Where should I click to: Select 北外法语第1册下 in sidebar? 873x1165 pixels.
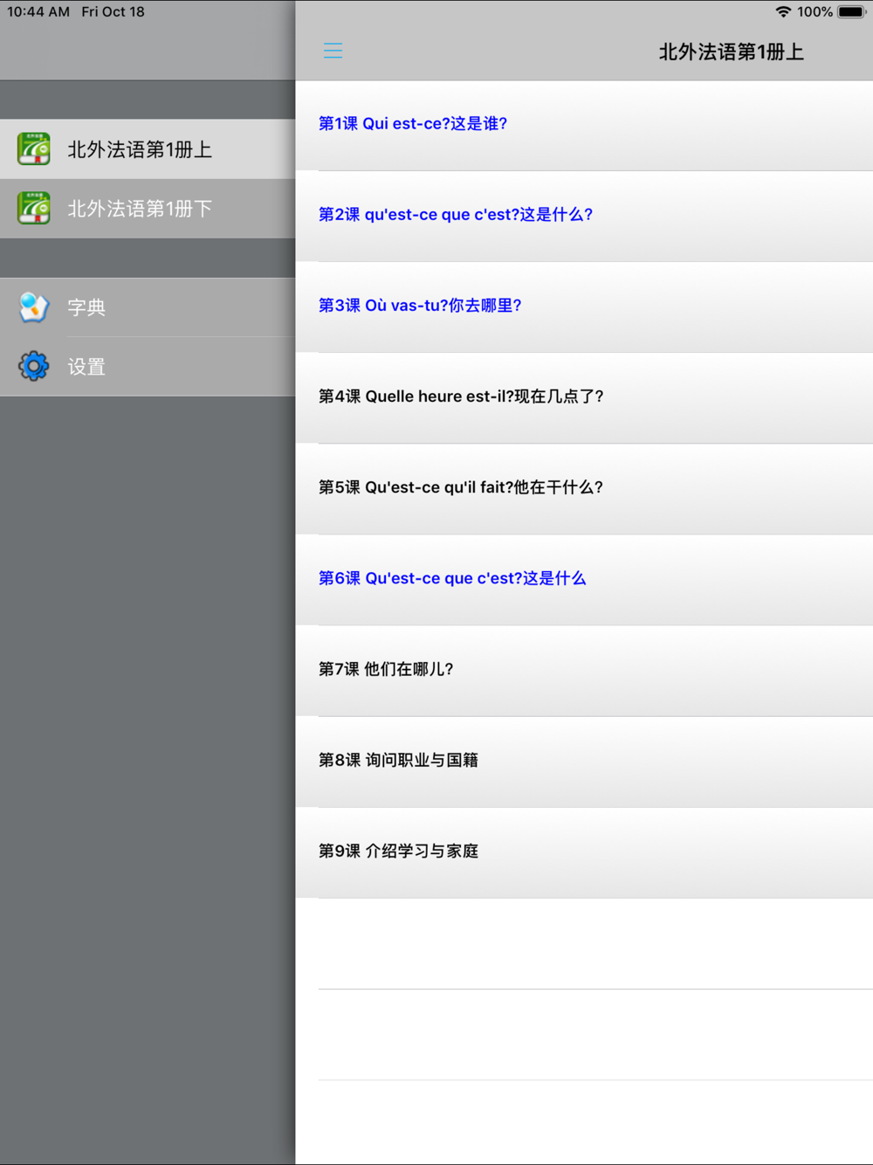pyautogui.click(x=148, y=209)
